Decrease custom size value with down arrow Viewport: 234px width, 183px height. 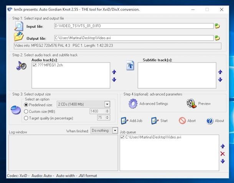tap(107, 112)
